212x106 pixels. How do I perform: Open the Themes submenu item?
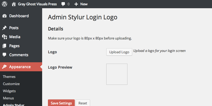[x=9, y=77]
